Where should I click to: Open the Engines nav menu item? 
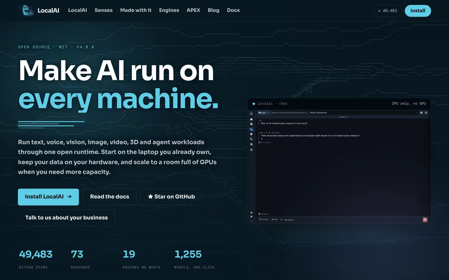click(169, 10)
